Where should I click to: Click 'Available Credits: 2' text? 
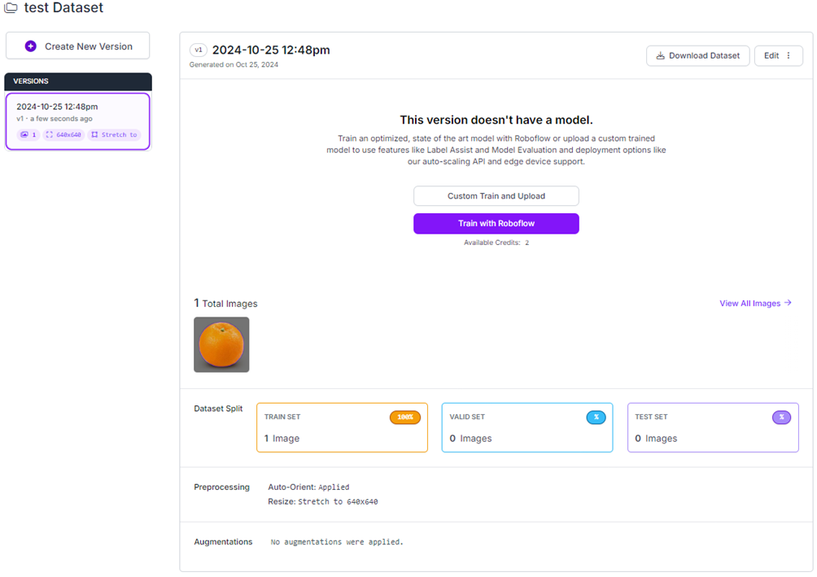tap(496, 243)
